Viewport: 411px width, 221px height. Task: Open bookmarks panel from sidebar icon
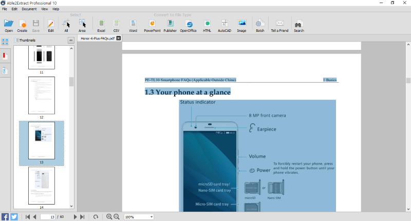(x=5, y=56)
